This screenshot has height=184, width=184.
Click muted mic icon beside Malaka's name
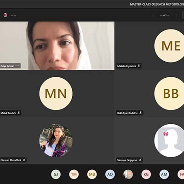(139, 66)
